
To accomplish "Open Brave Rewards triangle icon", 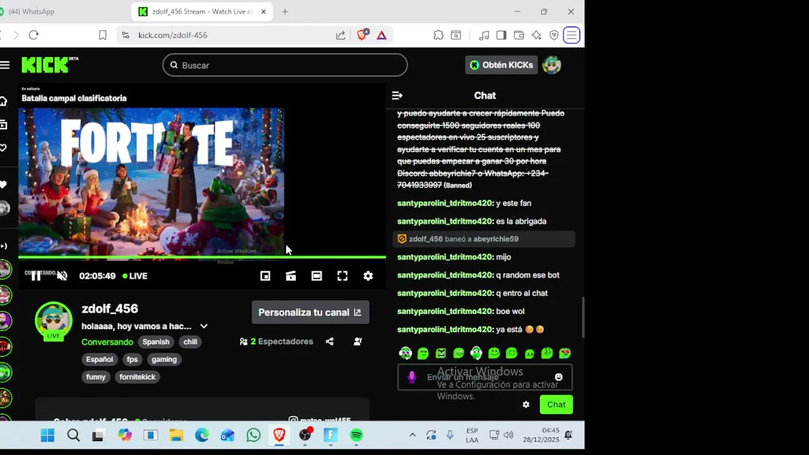I will point(382,35).
